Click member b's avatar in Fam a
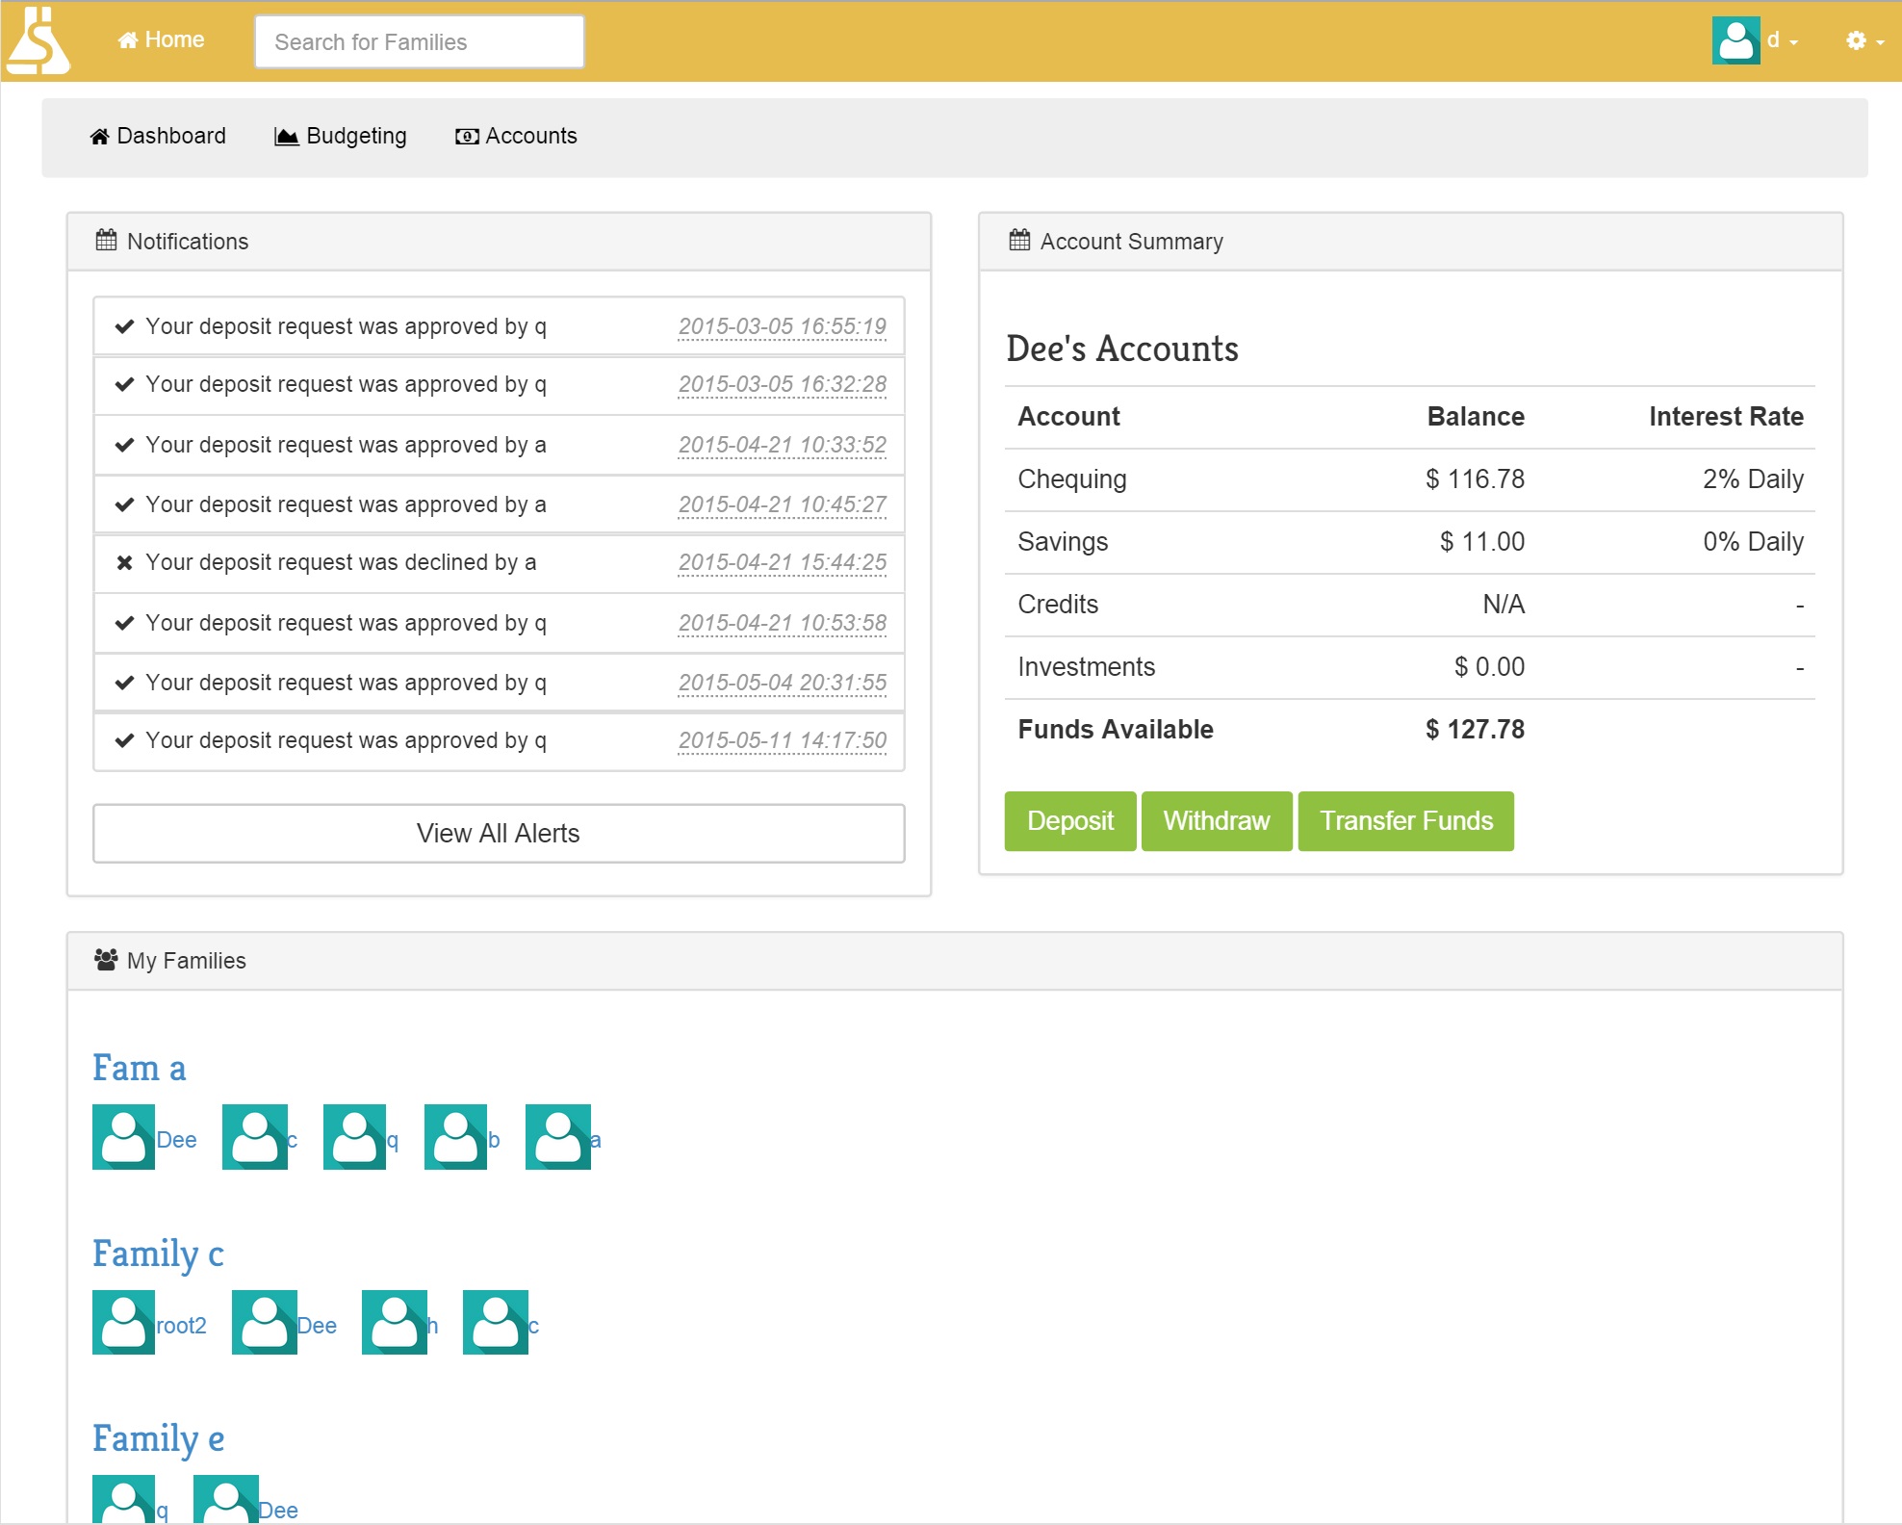The width and height of the screenshot is (1902, 1525). pos(455,1137)
